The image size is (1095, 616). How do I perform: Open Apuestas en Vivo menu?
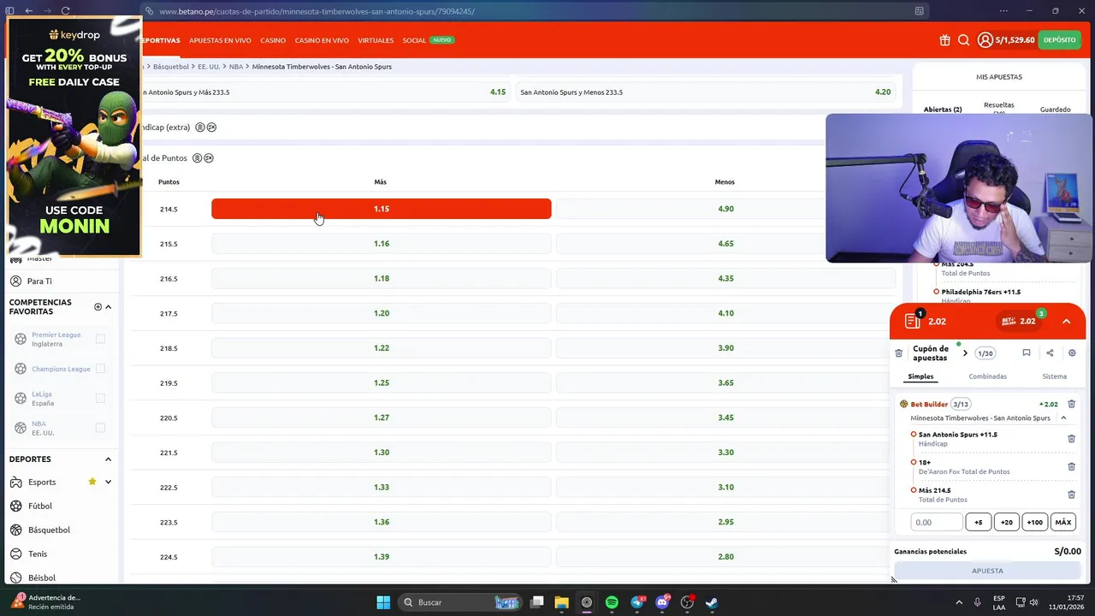(220, 40)
